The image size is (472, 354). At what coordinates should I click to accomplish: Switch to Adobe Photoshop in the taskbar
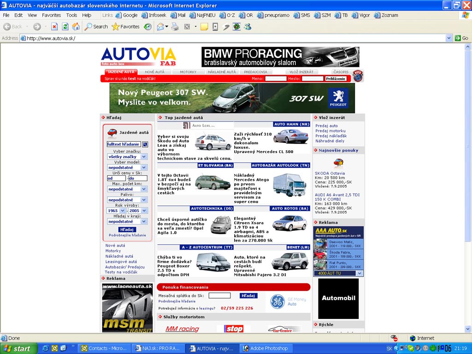click(265, 348)
